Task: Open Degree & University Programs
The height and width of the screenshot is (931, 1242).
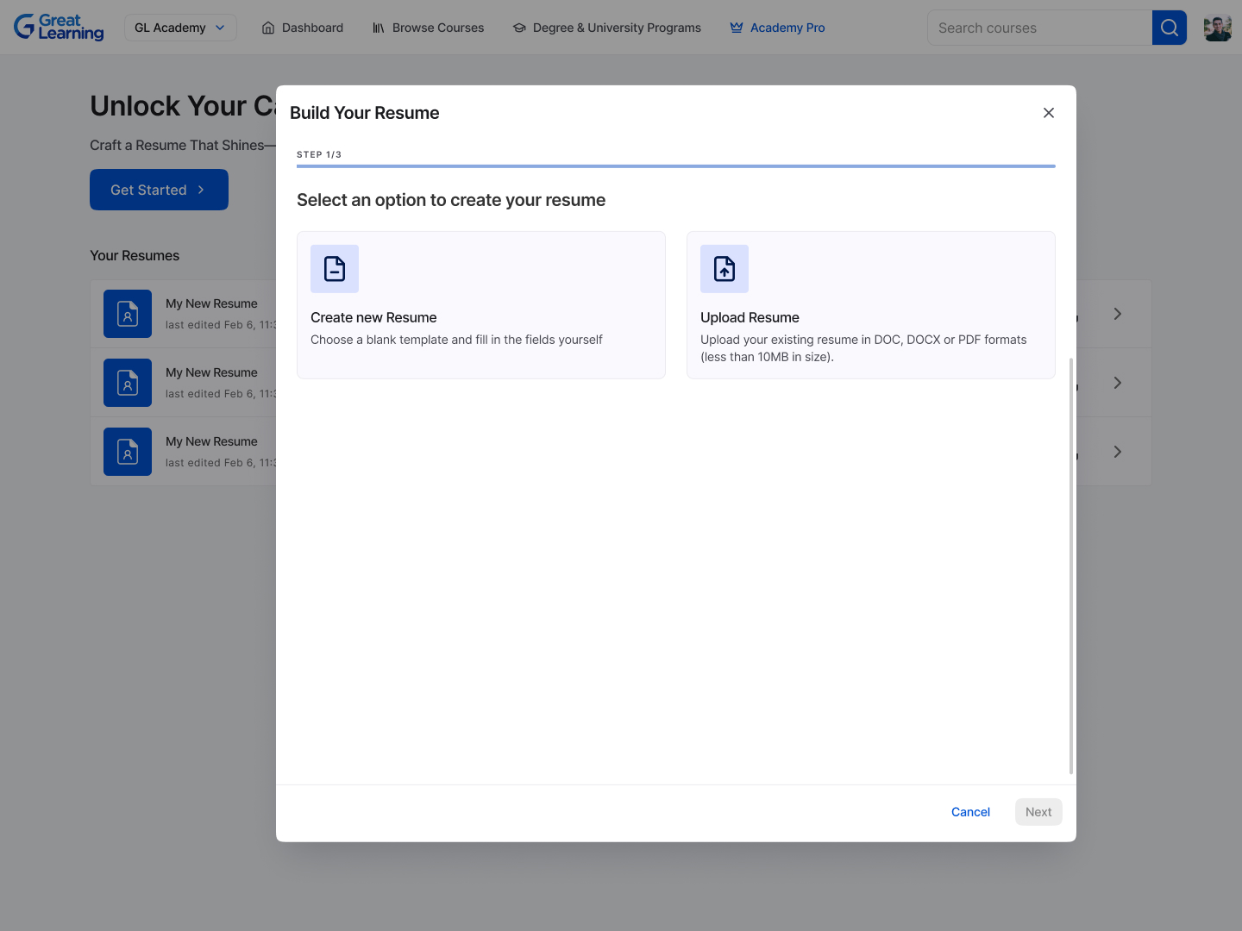Action: 607,28
